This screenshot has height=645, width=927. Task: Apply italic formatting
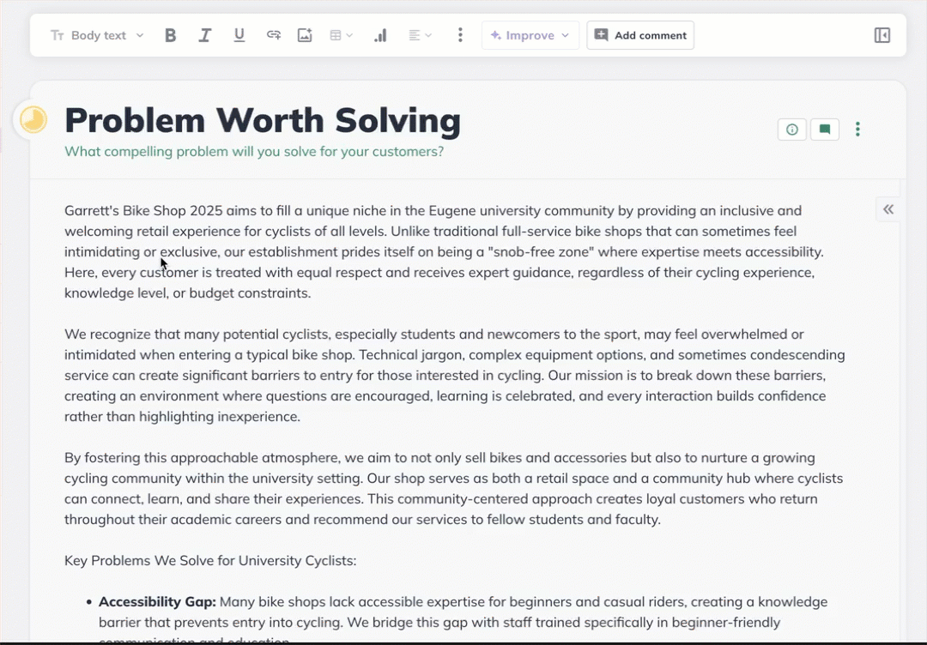click(204, 35)
